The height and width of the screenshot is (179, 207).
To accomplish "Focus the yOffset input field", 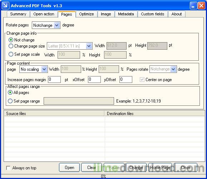I will [126, 79].
